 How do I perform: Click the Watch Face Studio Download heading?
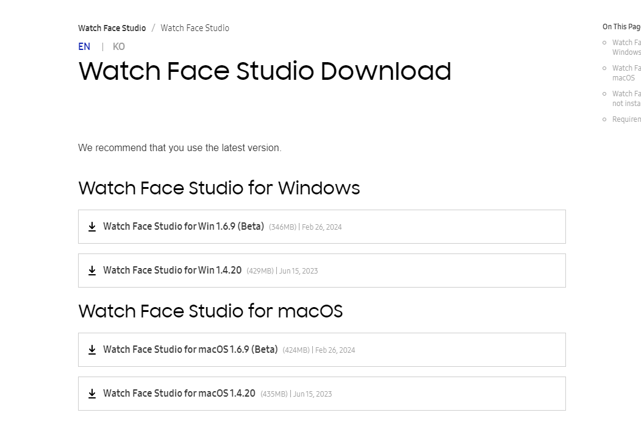(x=265, y=71)
